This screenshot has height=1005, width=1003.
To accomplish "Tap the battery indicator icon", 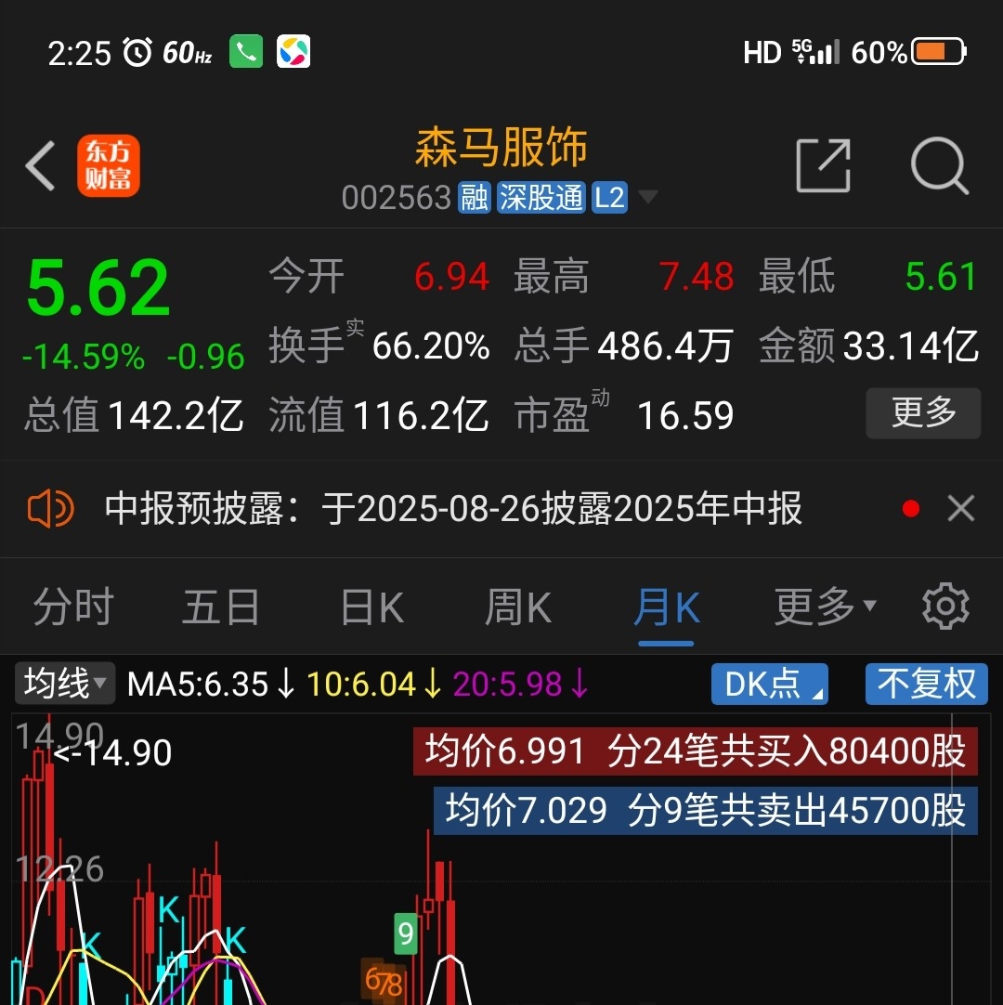I will (x=939, y=52).
